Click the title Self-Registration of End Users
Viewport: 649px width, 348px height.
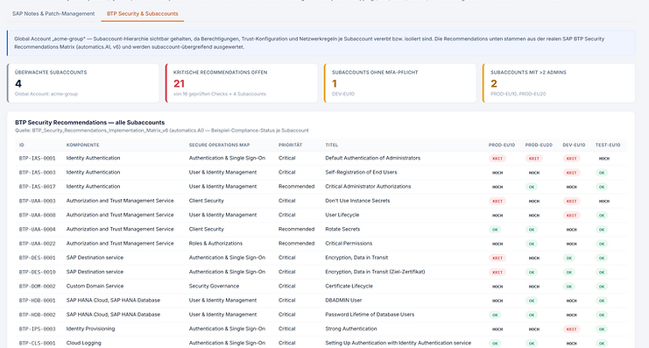pos(361,172)
